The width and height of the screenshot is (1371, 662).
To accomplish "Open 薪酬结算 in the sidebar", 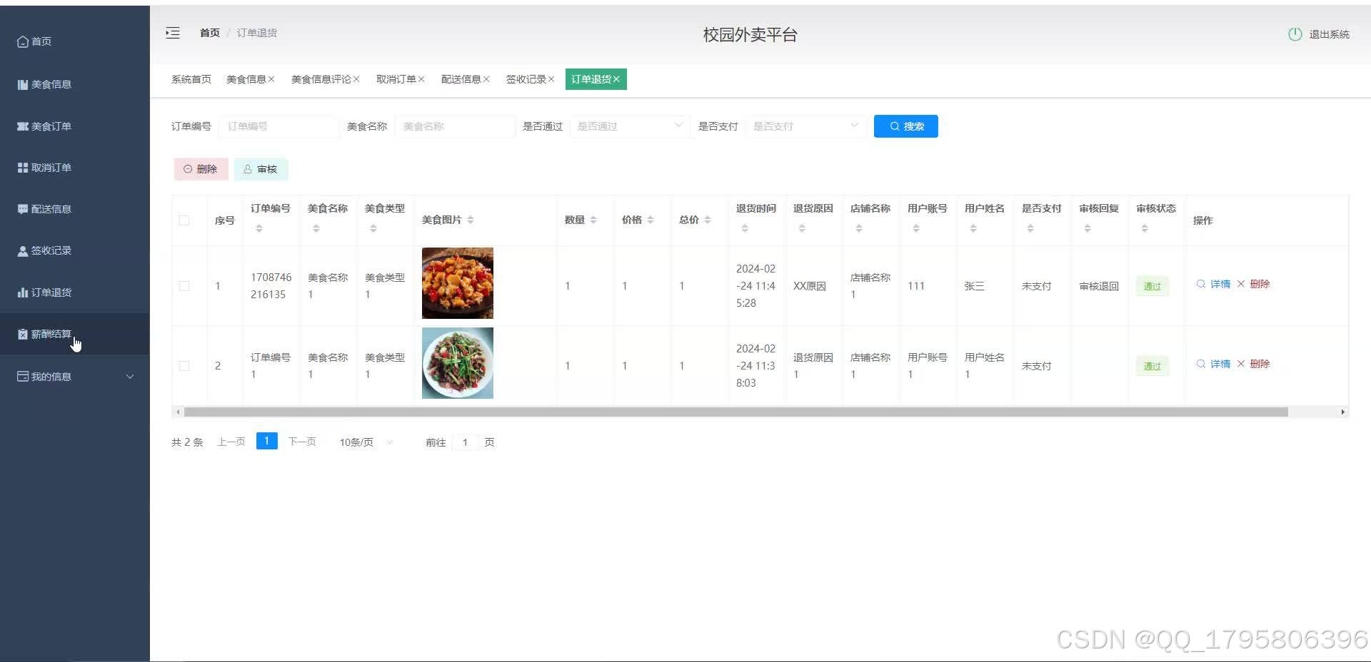I will click(50, 333).
